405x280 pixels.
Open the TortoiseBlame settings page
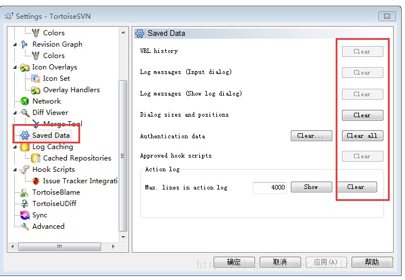point(56,192)
